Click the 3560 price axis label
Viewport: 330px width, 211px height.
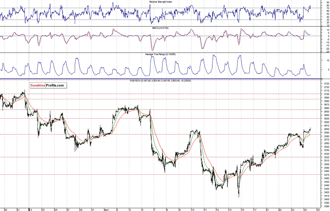327,143
